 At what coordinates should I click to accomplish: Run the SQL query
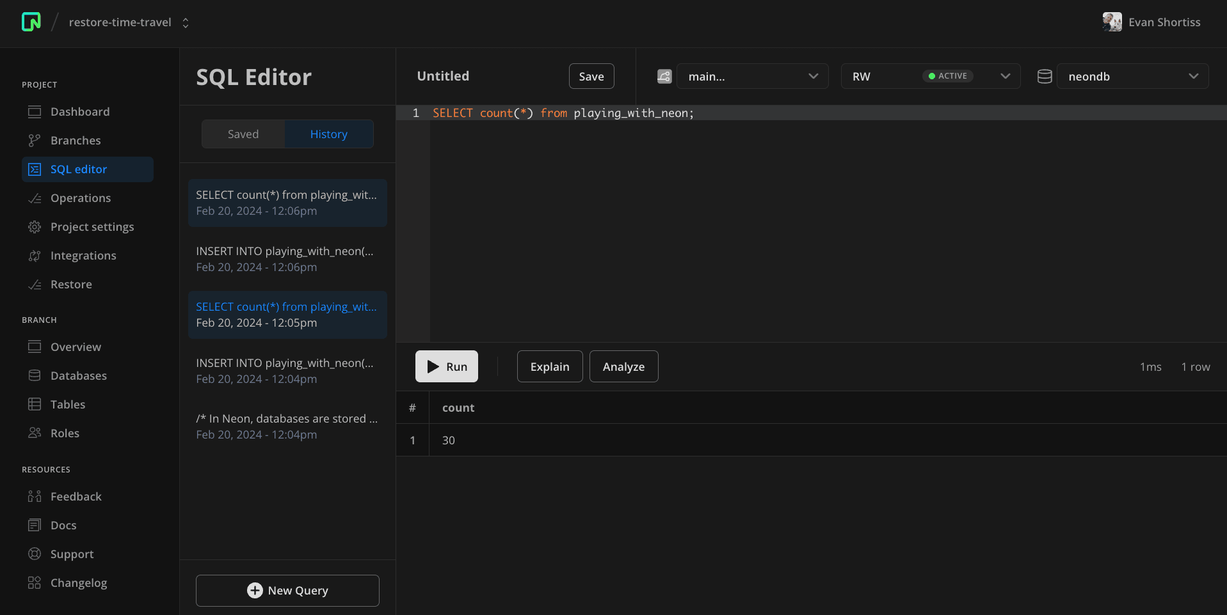pos(447,366)
